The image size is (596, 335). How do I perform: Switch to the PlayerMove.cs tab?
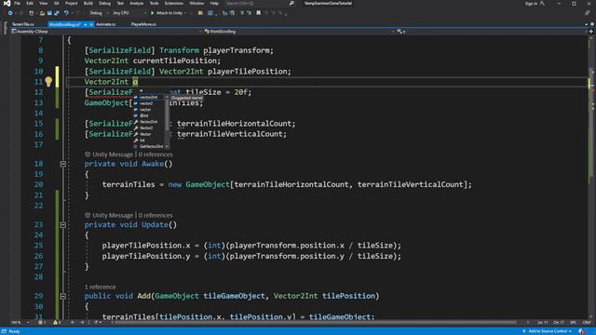coord(143,24)
